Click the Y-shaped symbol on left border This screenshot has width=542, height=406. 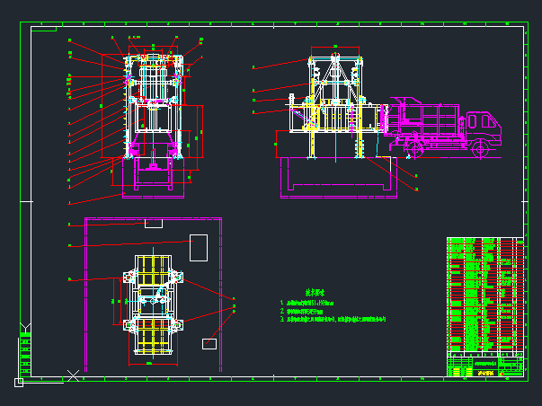click(x=25, y=328)
